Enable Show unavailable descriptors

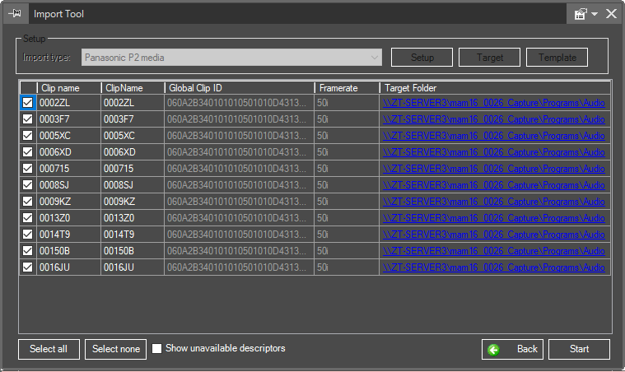coord(157,349)
